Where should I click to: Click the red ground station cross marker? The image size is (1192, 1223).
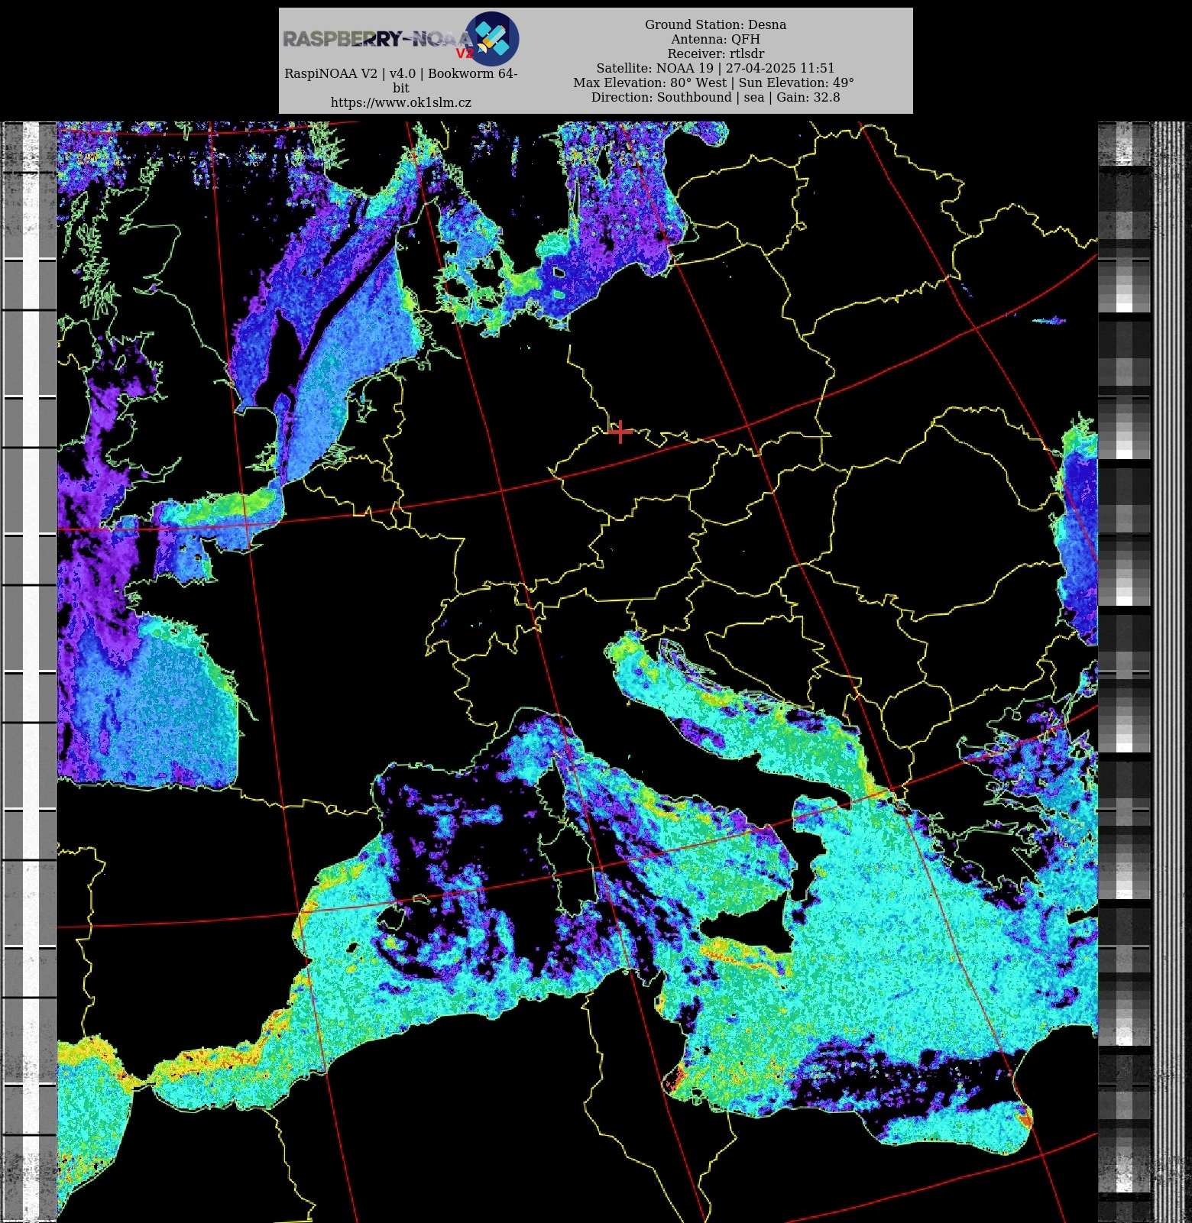tap(620, 432)
